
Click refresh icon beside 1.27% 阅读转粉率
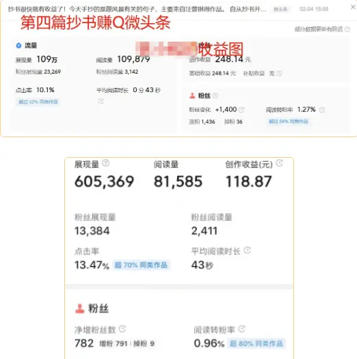coord(322,110)
